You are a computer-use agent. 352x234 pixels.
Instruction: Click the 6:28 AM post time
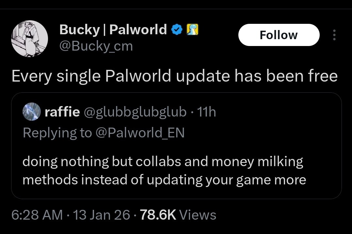(x=37, y=215)
